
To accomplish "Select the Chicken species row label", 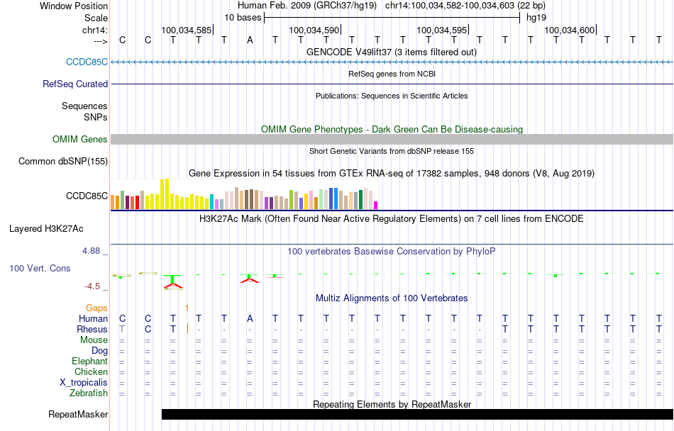I will click(91, 371).
